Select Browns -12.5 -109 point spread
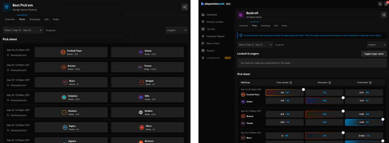 tap(284, 114)
